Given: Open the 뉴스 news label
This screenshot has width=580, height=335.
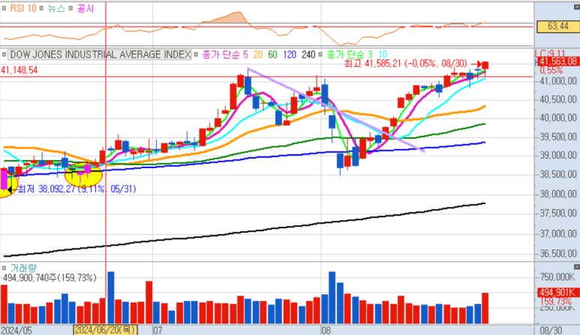Looking at the screenshot, I should click(56, 8).
